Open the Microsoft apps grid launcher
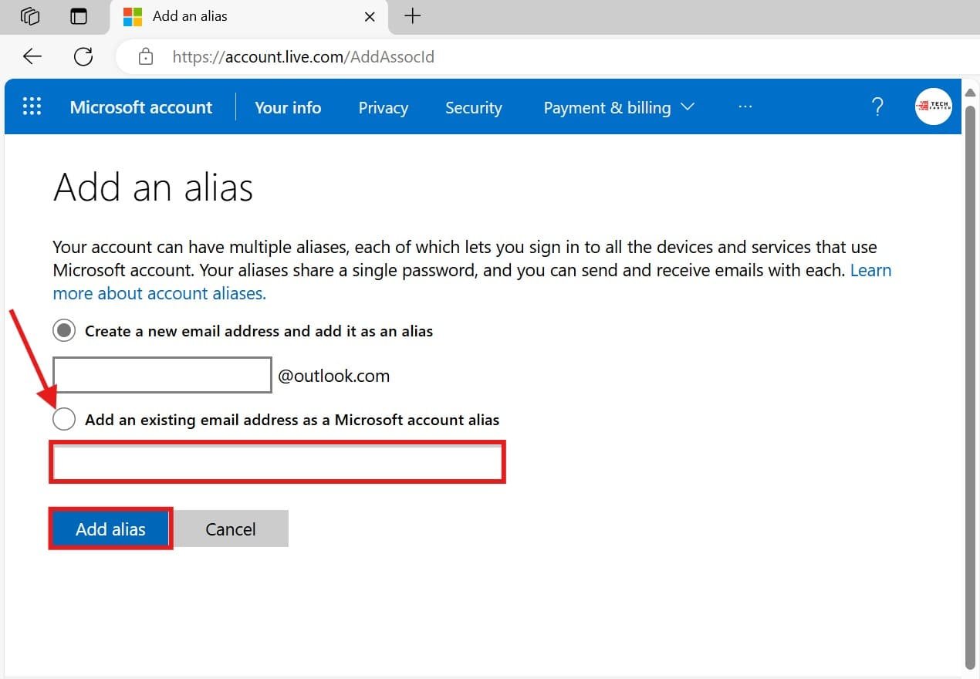The height and width of the screenshot is (679, 980). (32, 107)
